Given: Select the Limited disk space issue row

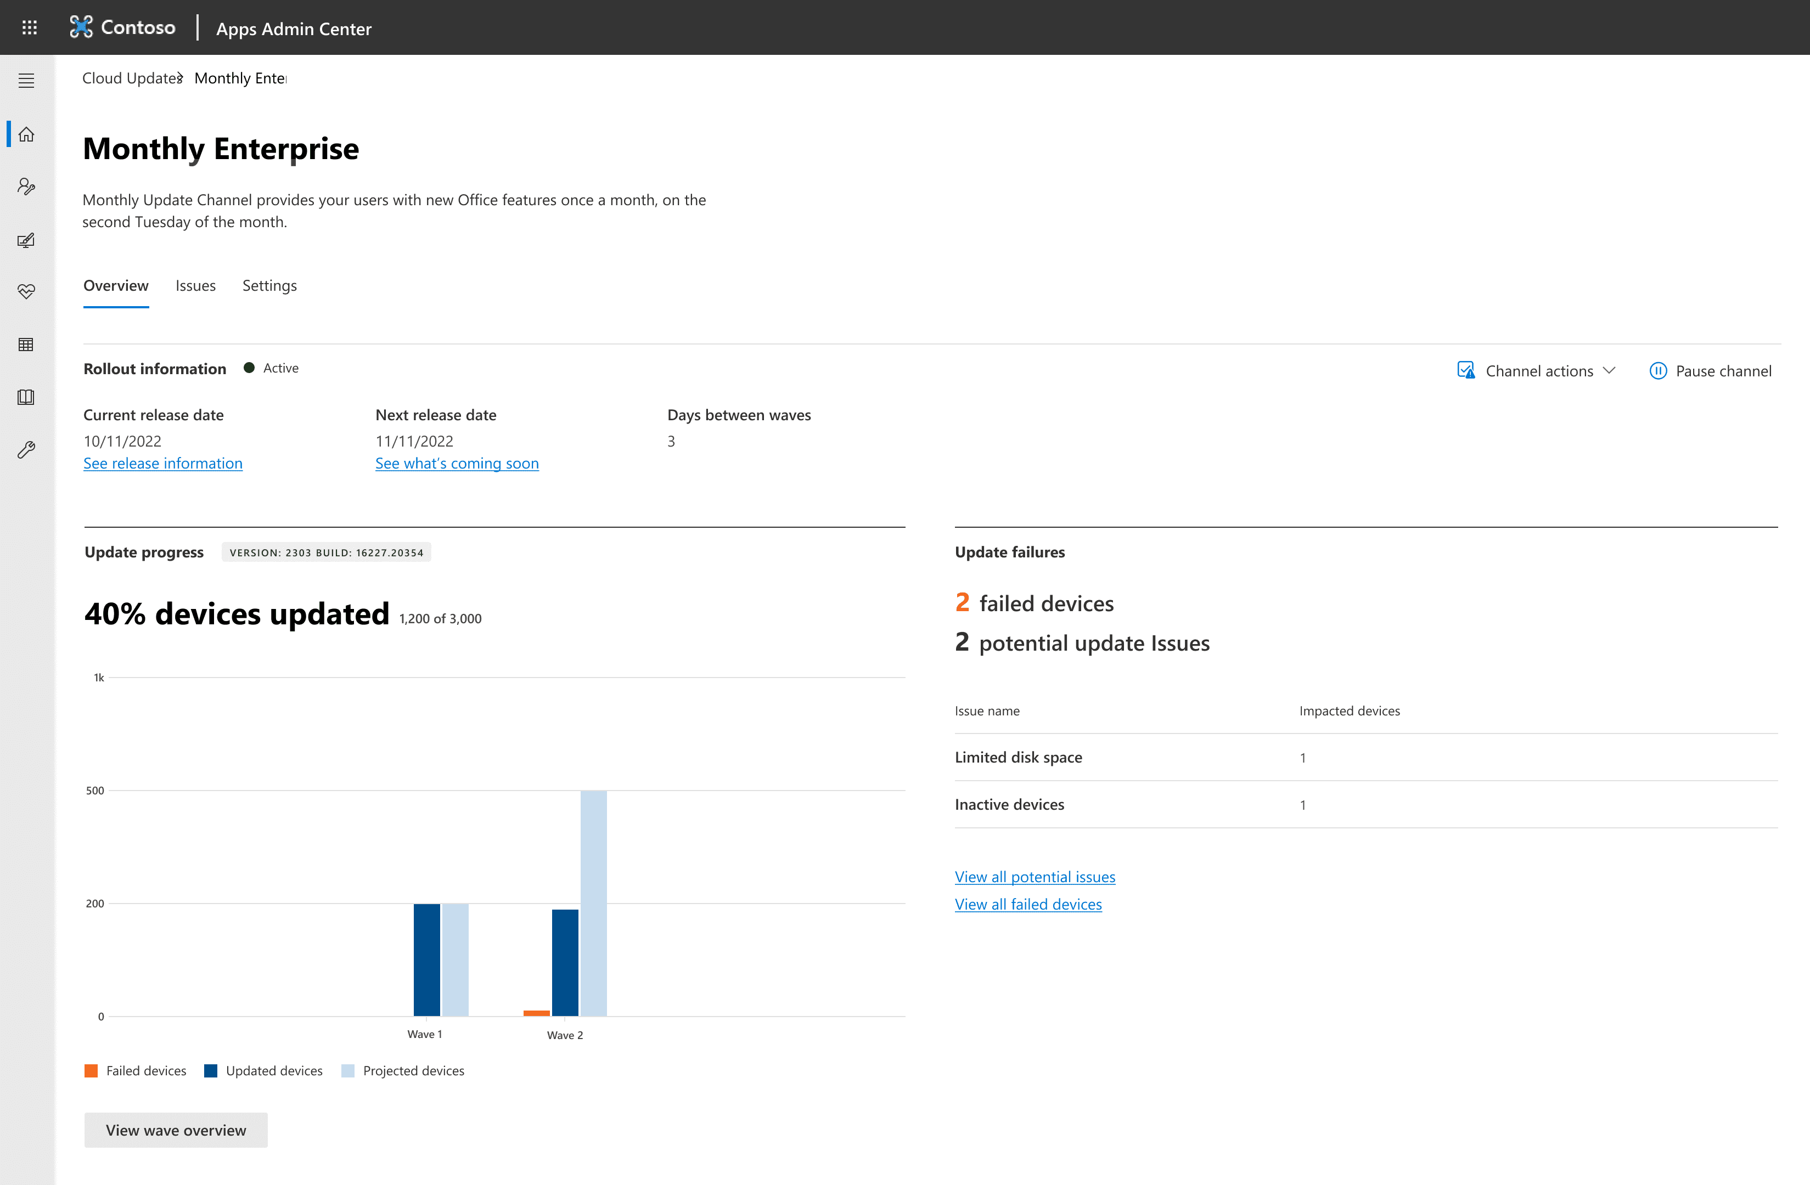Looking at the screenshot, I should tap(1018, 757).
